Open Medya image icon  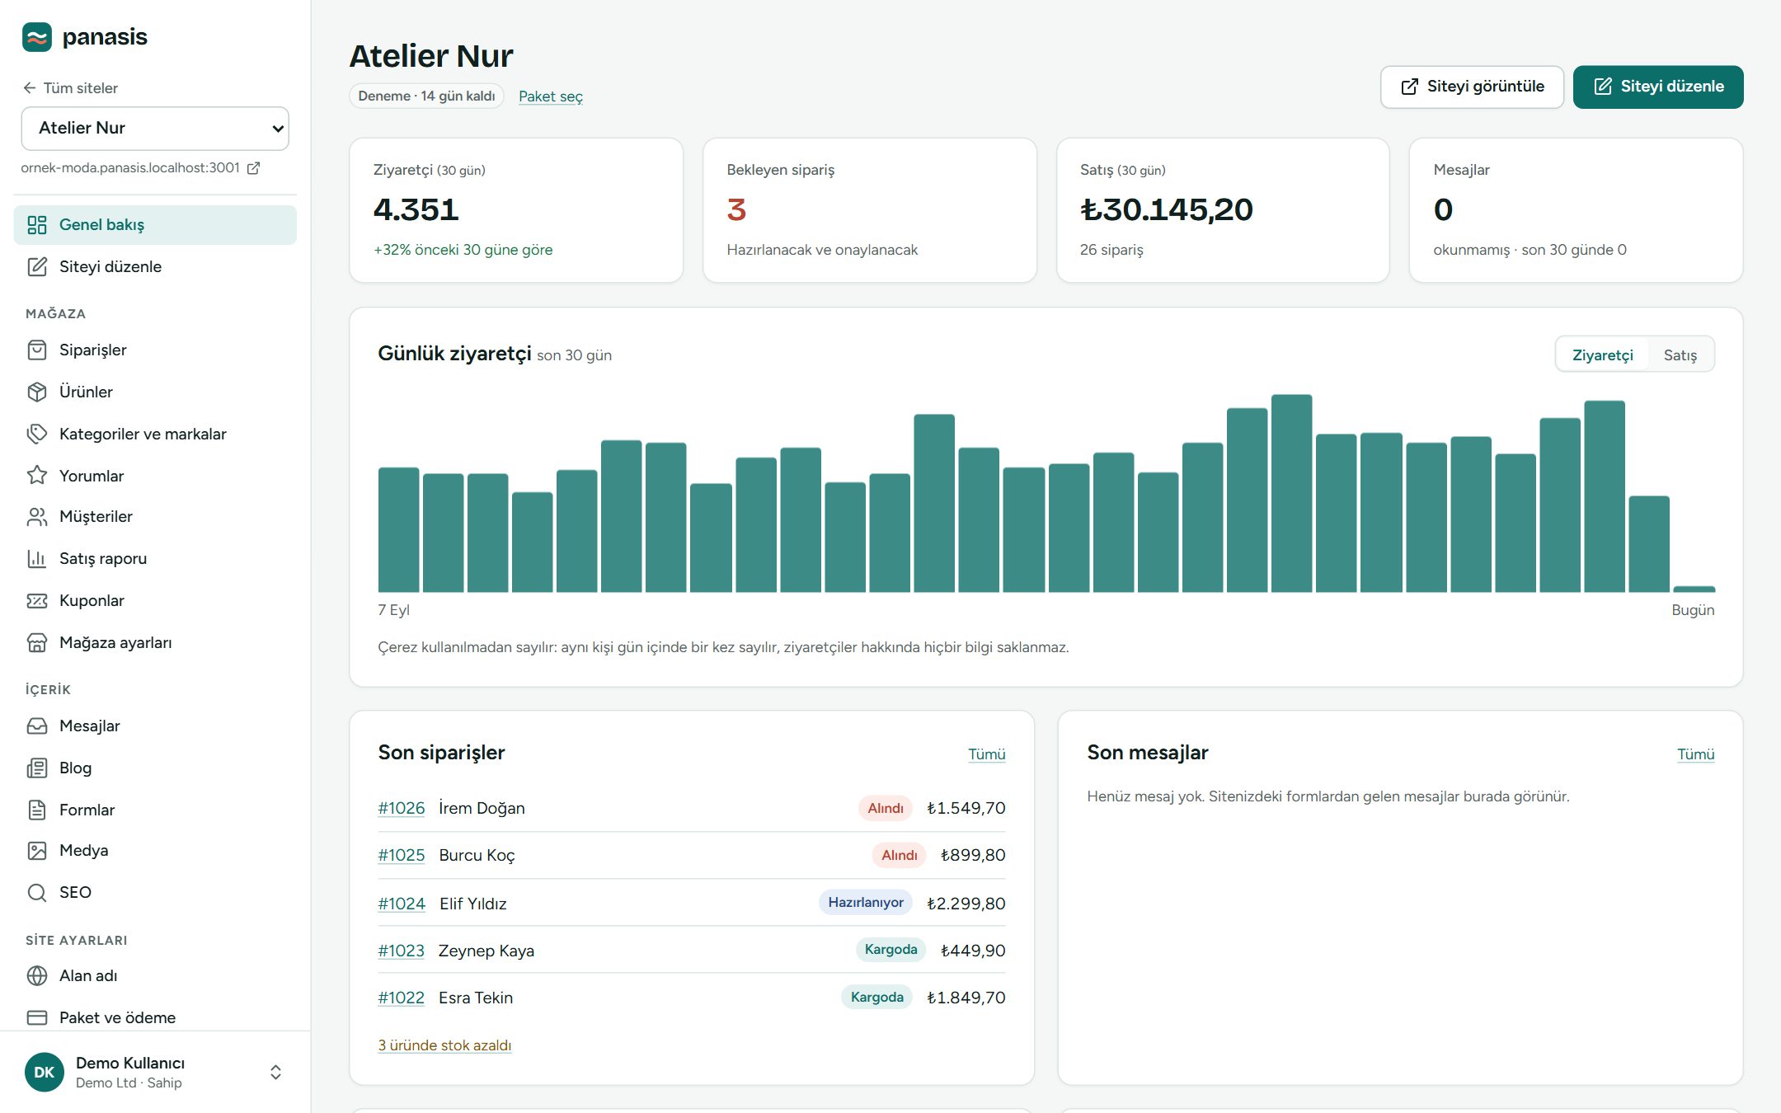37,850
